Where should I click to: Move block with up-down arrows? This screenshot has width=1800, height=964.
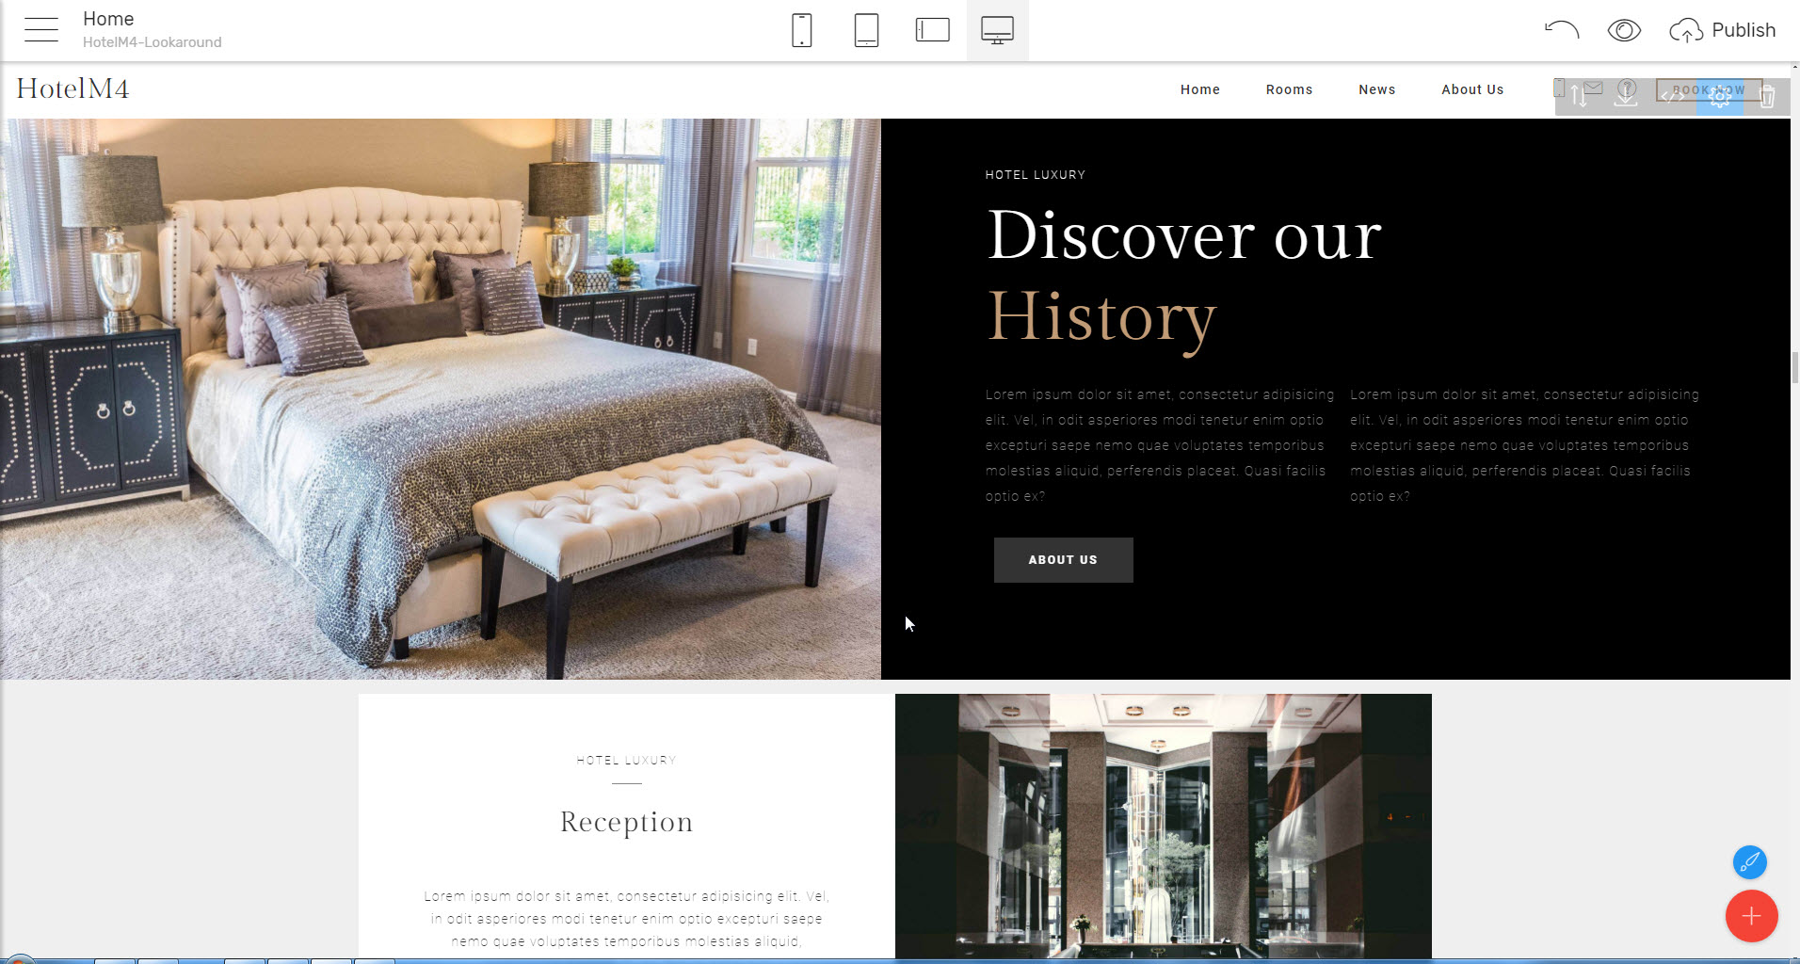coord(1579,96)
